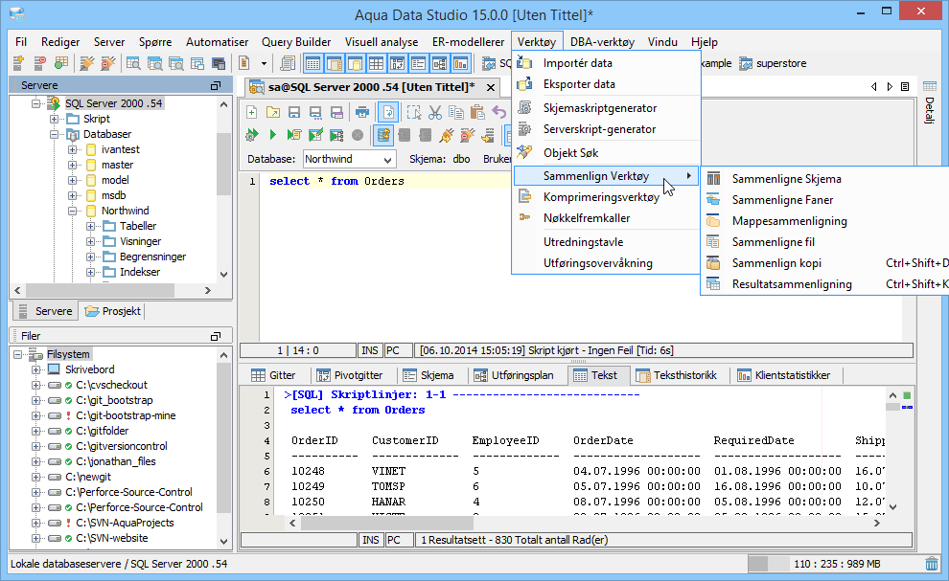Close the sa@SQL Server 2000 .54 tab
949x581 pixels.
(491, 88)
